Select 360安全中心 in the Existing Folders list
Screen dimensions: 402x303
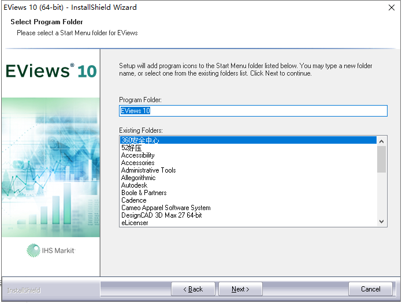tap(140, 140)
